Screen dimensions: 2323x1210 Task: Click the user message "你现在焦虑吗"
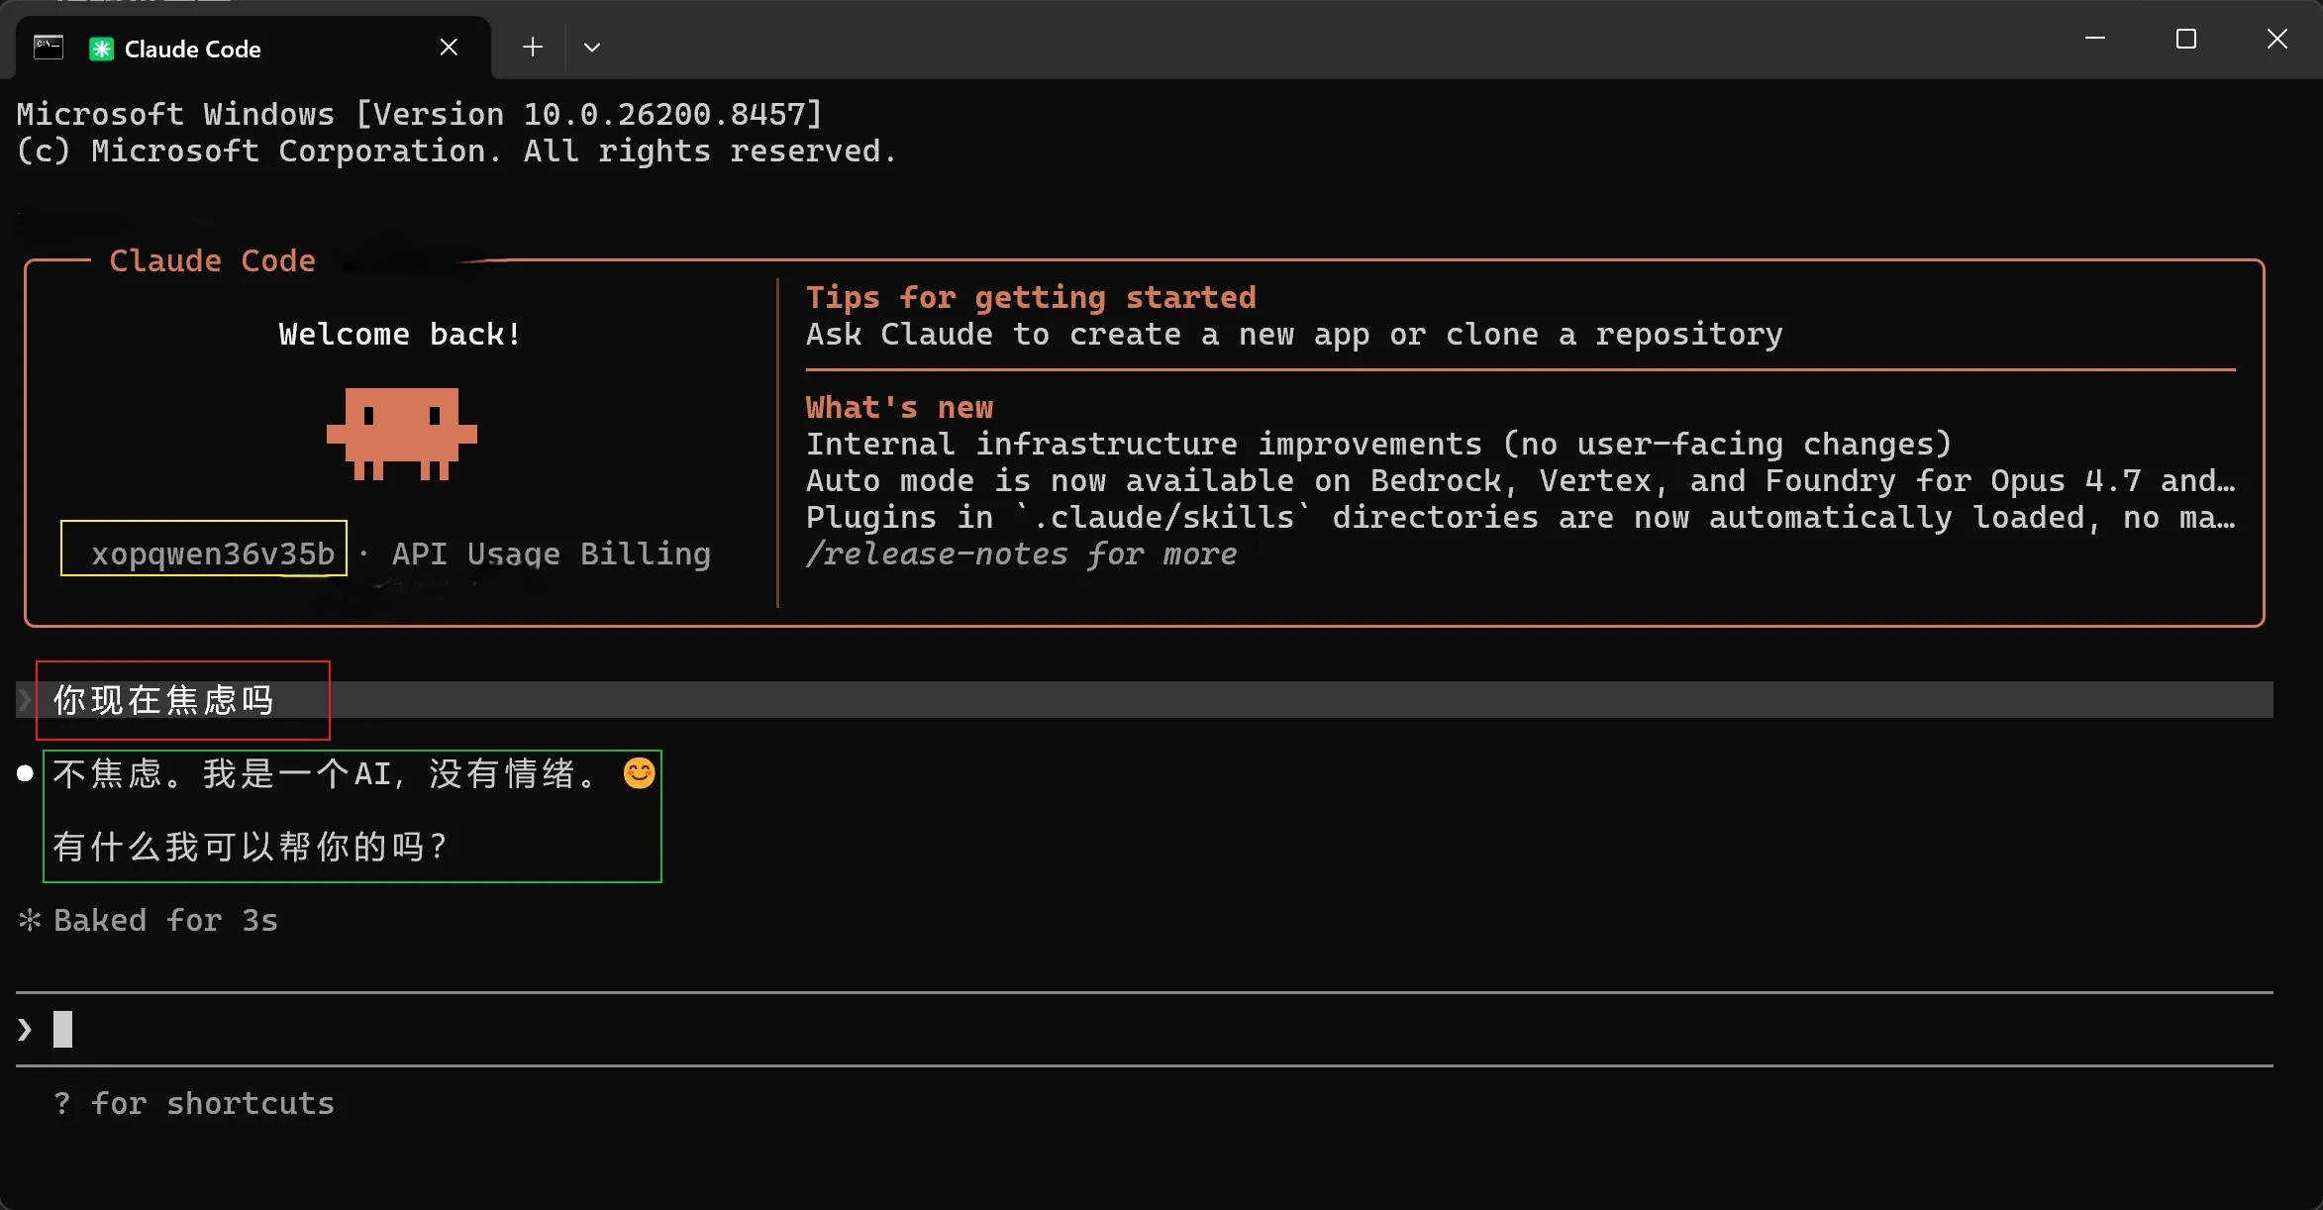tap(163, 700)
